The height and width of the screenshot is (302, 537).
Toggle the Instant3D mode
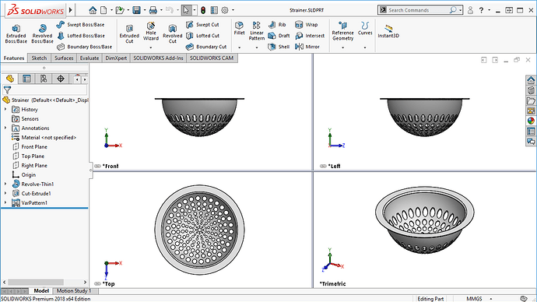388,31
